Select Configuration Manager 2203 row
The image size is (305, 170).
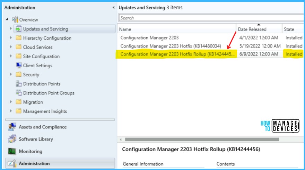coord(211,38)
